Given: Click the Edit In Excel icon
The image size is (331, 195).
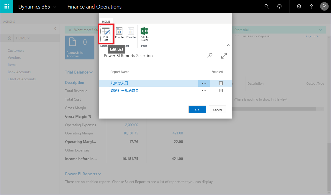Looking at the screenshot, I should point(144,34).
